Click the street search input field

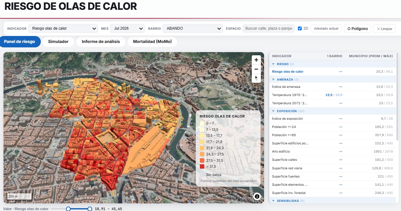pyautogui.click(x=268, y=28)
